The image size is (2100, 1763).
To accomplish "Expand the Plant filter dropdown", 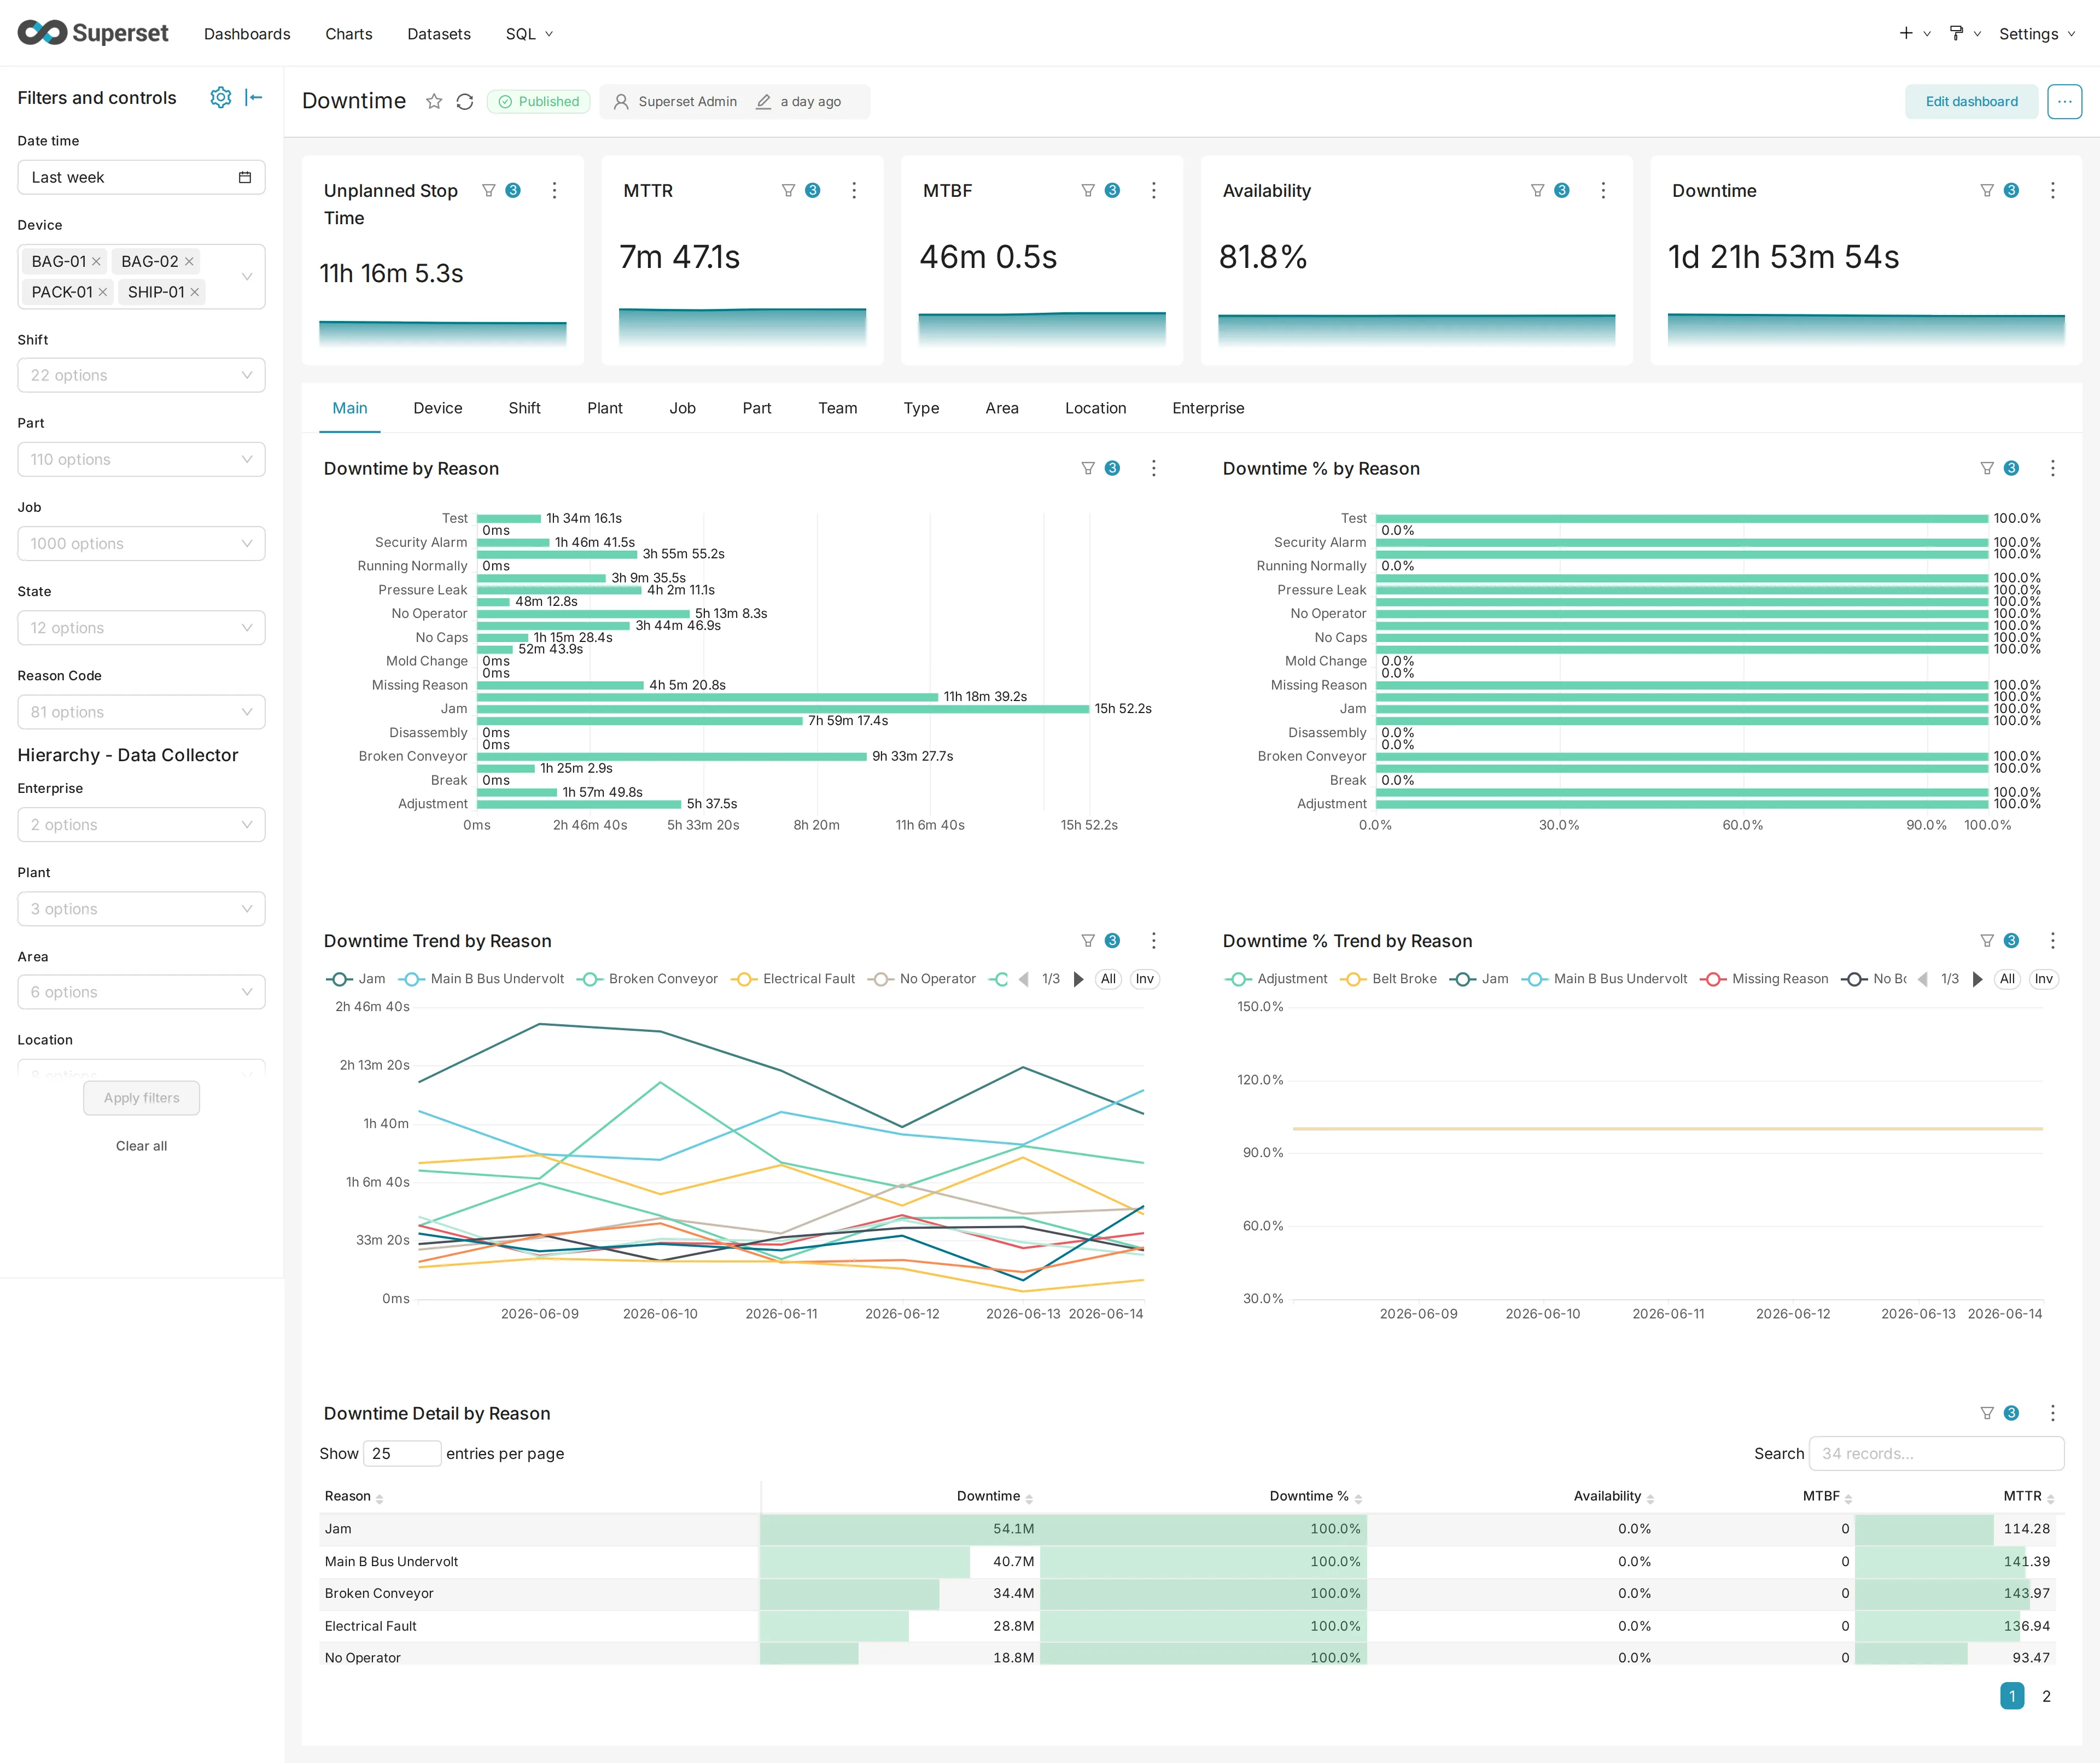I will pos(141,908).
